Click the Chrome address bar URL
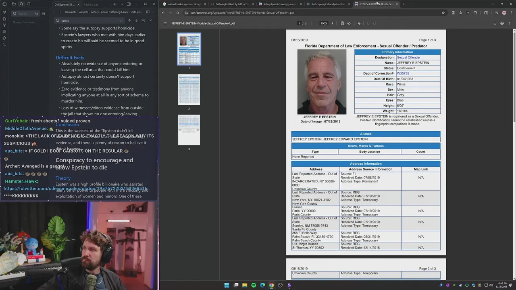 click(242, 12)
